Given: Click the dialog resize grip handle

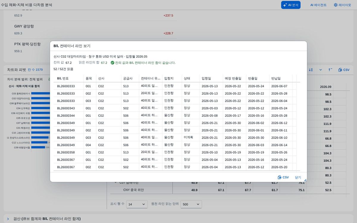Looking at the screenshot, I should pos(305,180).
